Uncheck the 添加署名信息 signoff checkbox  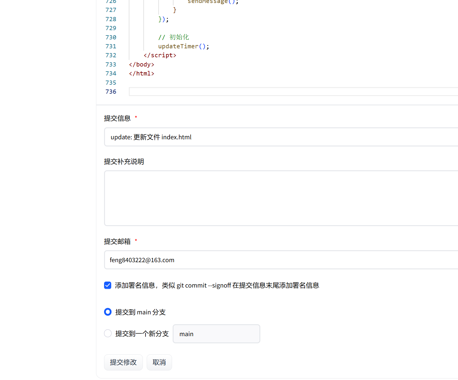108,285
